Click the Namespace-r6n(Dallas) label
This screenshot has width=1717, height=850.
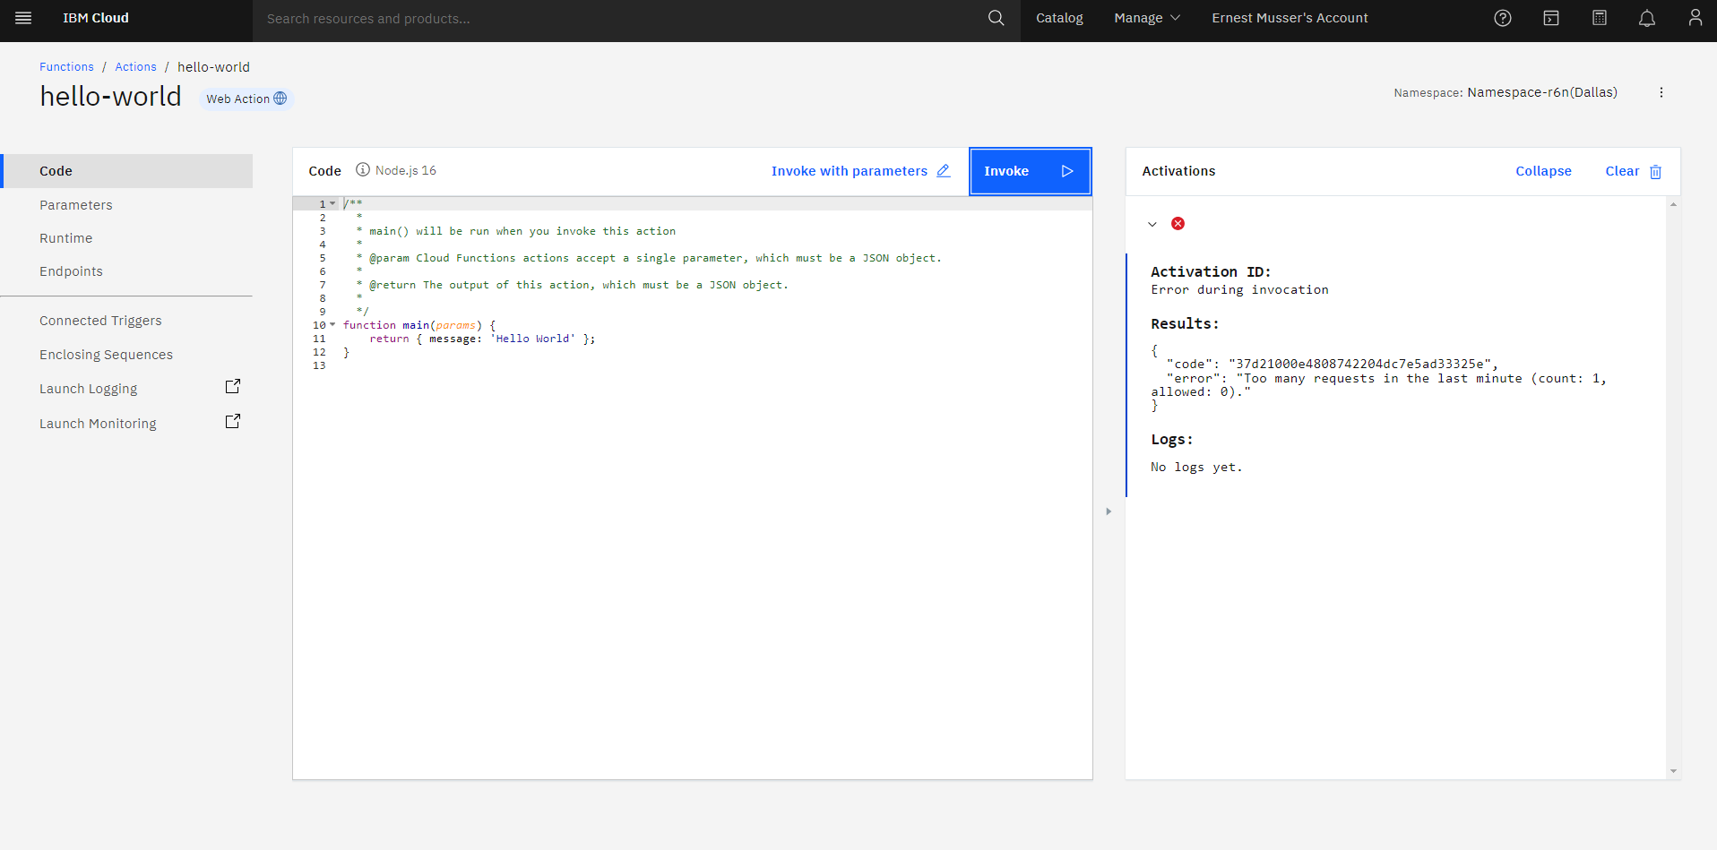[1542, 92]
